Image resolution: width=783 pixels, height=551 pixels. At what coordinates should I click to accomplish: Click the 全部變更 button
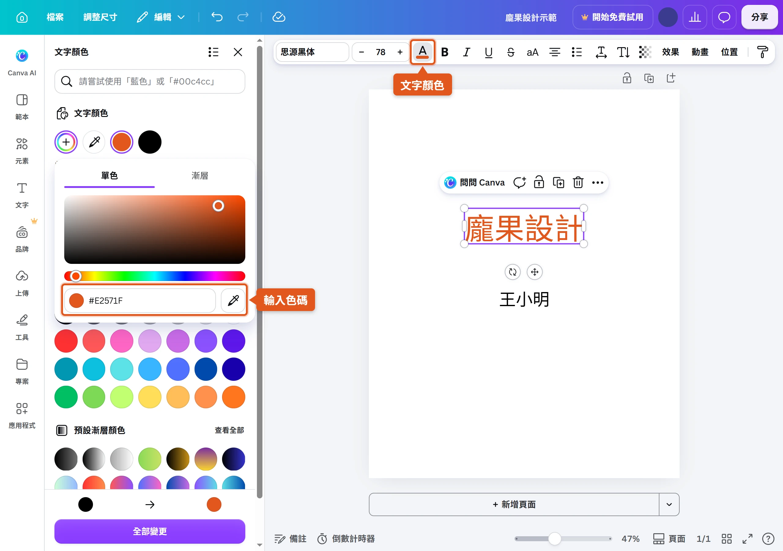150,531
